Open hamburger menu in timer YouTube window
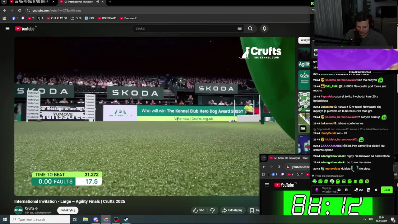Screen dimensions: 398x224 (267, 185)
